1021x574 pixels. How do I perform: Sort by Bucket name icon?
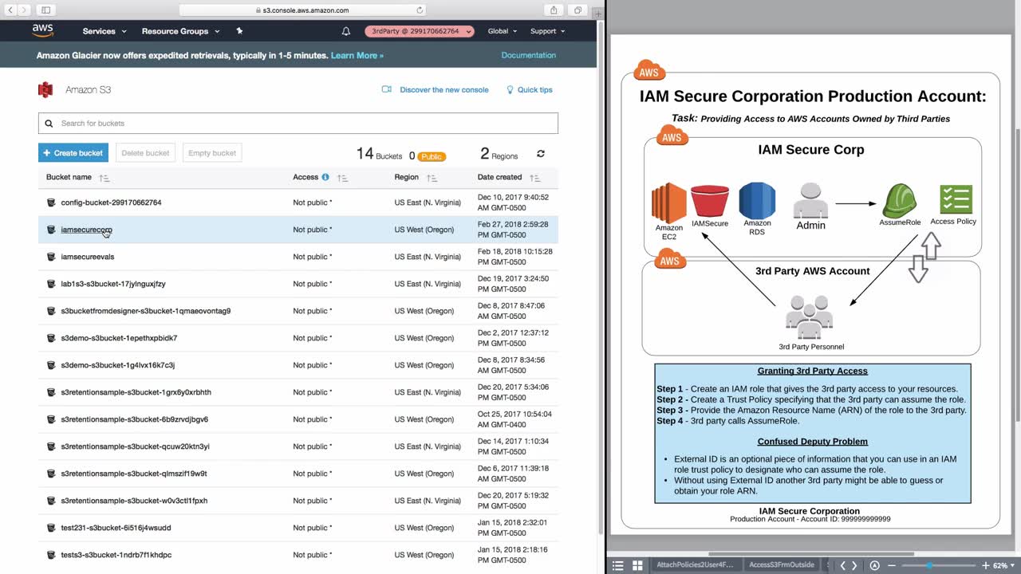[x=104, y=178]
